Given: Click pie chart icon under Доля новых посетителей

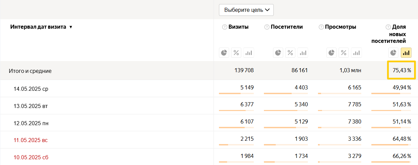Looking at the screenshot, I should click(393, 53).
